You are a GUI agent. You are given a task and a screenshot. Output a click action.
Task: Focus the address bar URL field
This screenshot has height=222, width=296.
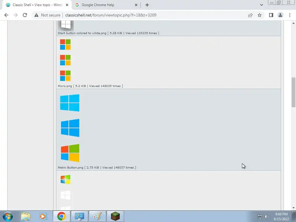111,15
